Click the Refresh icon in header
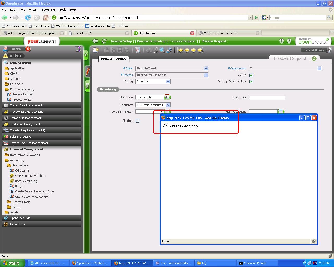Image resolution: width=334 pixels, height=267 pixels. pyautogui.click(x=104, y=41)
